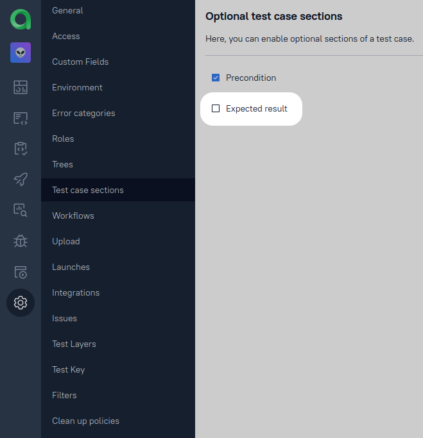
Task: Click the Precondition label text
Action: (251, 78)
